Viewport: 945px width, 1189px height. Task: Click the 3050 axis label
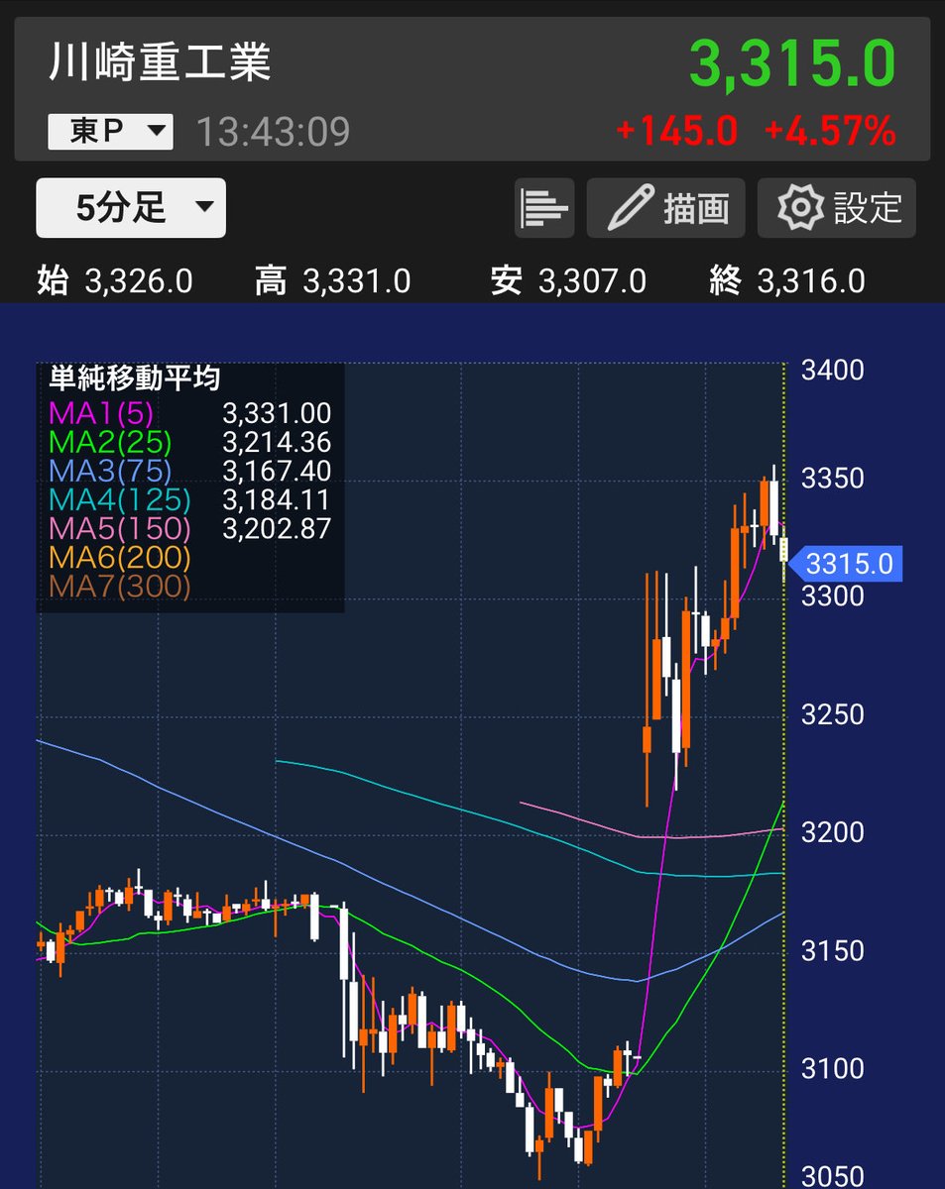click(833, 1176)
